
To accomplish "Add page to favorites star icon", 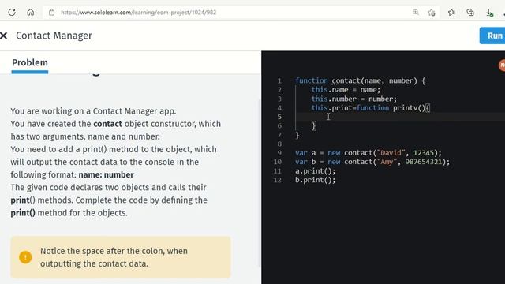I will coord(432,13).
